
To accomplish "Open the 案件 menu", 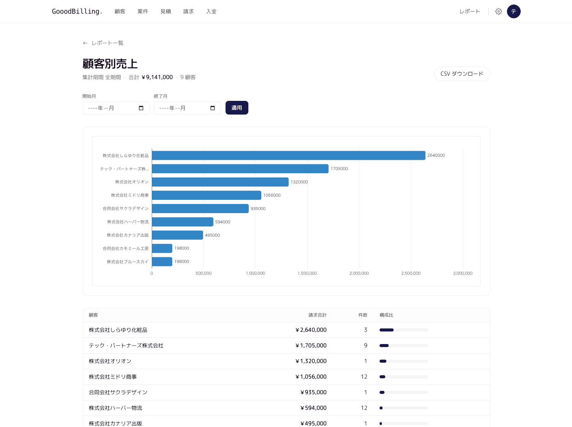I will [143, 11].
